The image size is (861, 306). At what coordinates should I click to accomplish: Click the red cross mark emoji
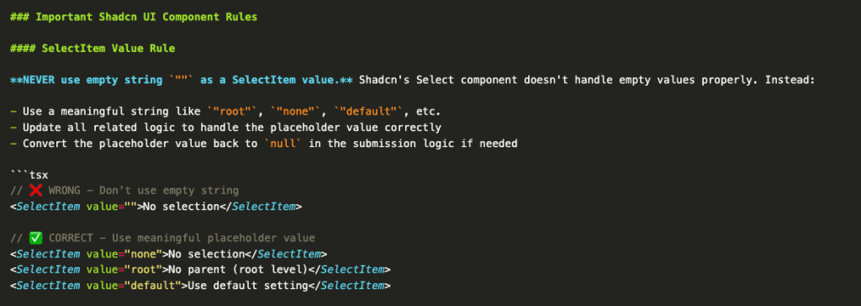coord(35,191)
